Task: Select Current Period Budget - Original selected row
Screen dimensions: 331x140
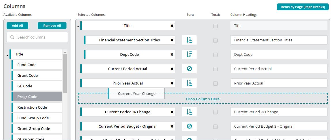Action: [x=128, y=126]
